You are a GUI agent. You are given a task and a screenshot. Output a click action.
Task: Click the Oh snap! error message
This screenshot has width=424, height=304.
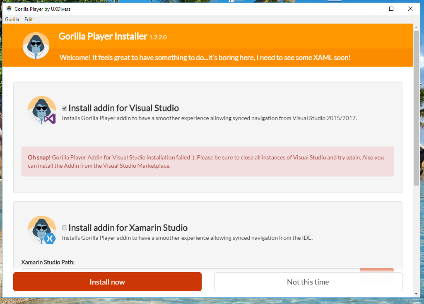point(208,162)
